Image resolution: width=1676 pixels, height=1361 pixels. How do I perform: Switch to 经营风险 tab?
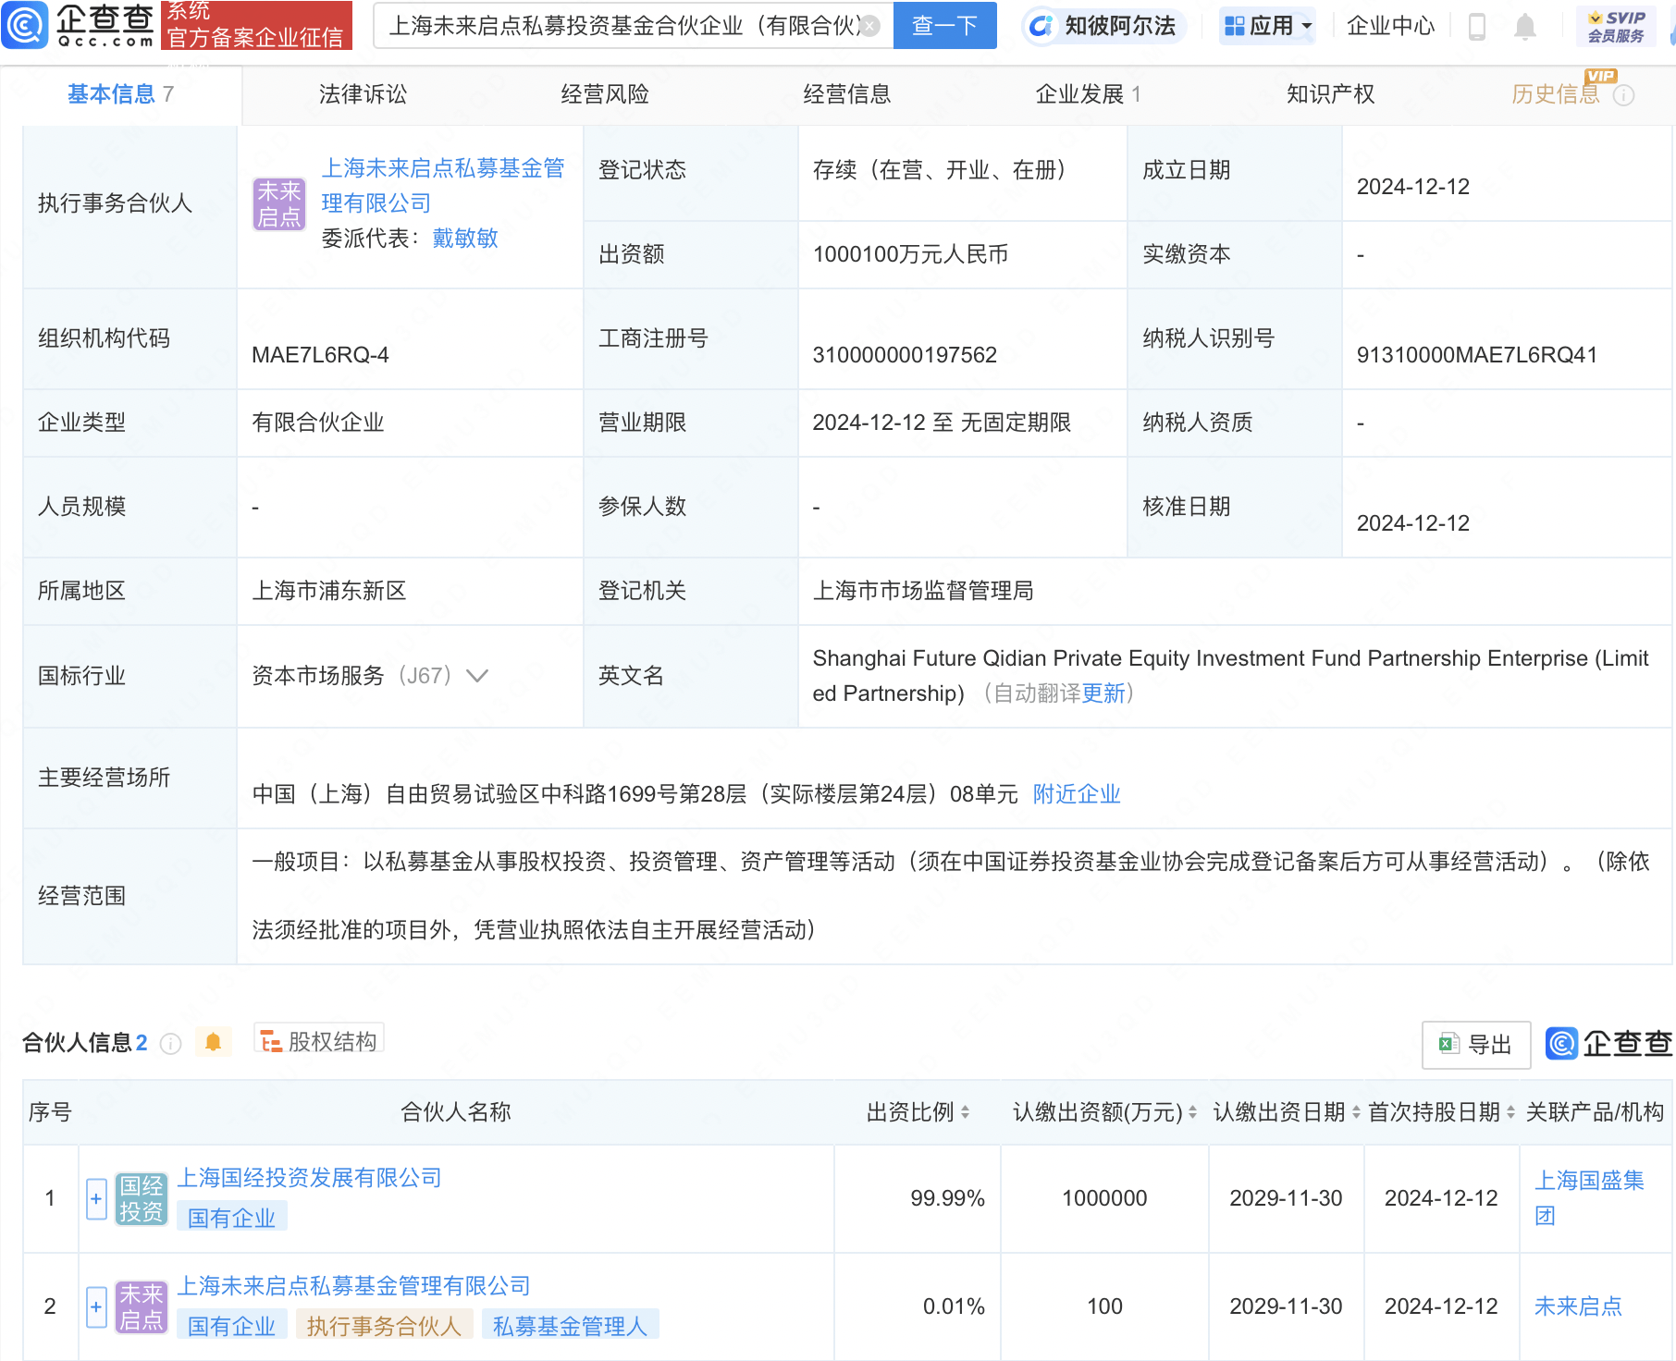pyautogui.click(x=605, y=94)
